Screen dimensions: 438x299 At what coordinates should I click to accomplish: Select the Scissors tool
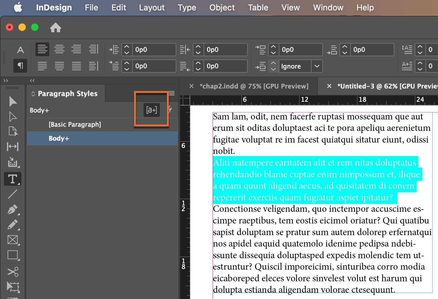12,272
